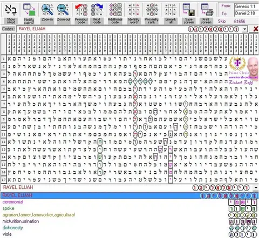The image size is (259, 238).
Task: Click Hebrew letters beside viola row
Action: (x=243, y=234)
